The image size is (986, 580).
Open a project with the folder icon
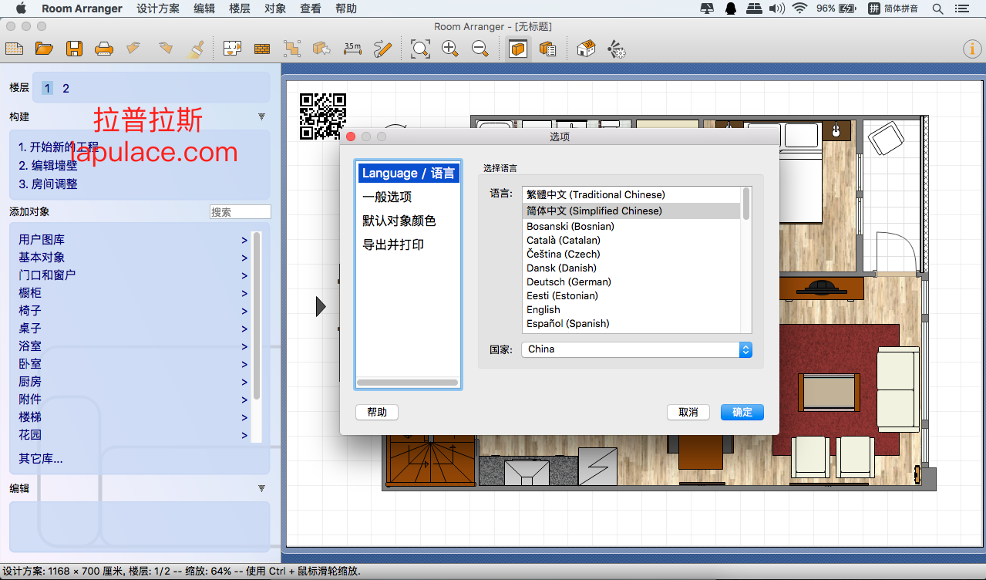pos(44,49)
